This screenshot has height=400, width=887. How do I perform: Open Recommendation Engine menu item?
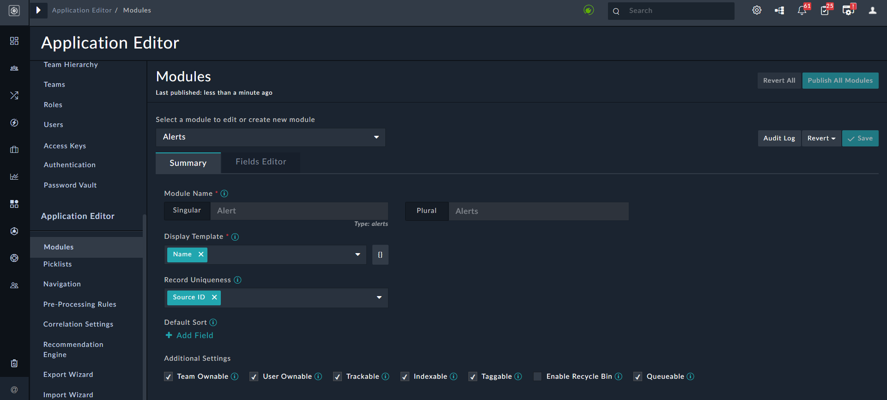tap(73, 350)
